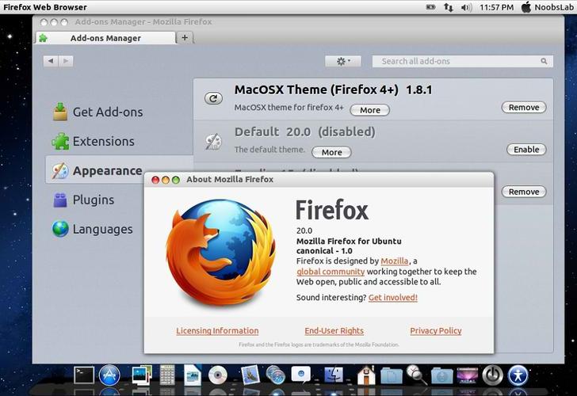Open the Home folder house icon in the dock
Image resolution: width=577 pixels, height=396 pixels.
(x=366, y=375)
